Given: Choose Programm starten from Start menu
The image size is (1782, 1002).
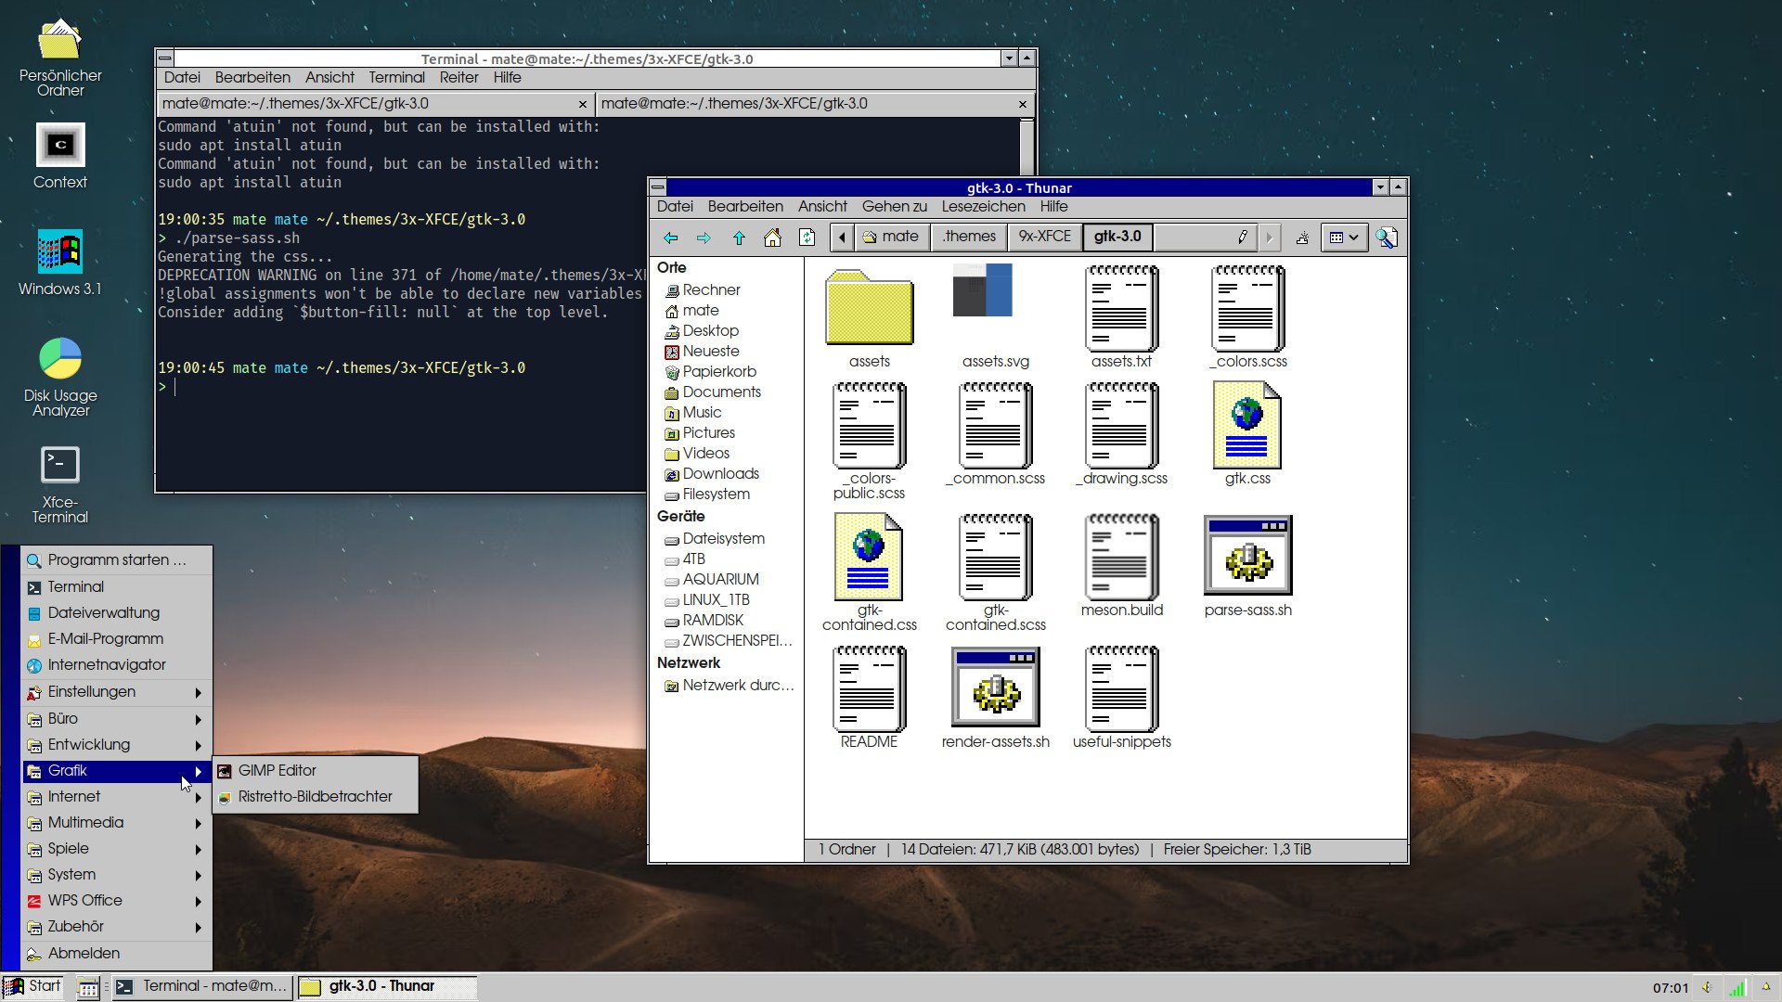Looking at the screenshot, I should coord(117,560).
